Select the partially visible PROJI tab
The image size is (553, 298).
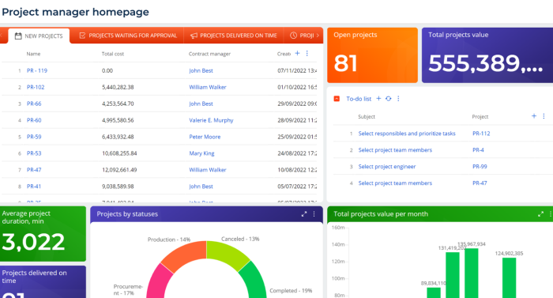302,36
